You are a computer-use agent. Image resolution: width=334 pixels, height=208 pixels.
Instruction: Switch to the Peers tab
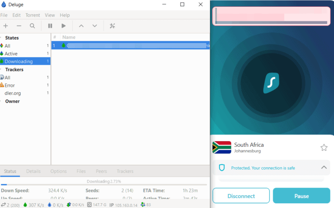coord(101,171)
